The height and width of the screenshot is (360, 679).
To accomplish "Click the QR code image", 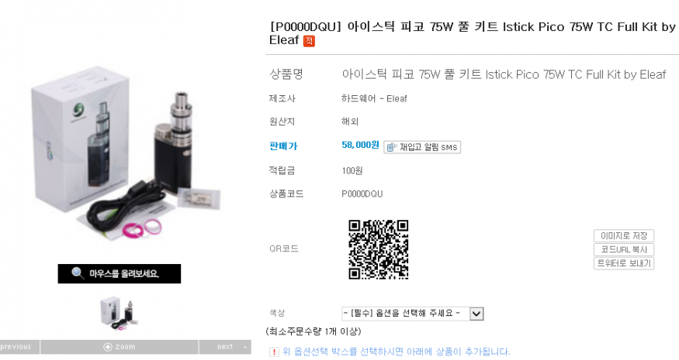I will coord(379,249).
